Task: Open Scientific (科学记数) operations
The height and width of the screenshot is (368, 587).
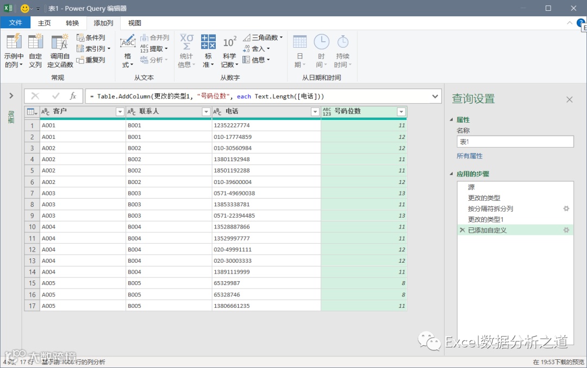Action: [x=229, y=50]
